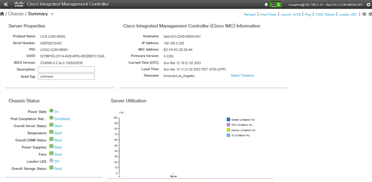Click the Post Completion status green icon

point(51,118)
